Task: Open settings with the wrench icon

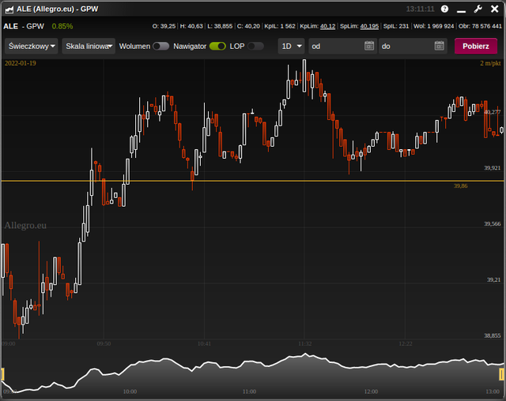Action: 478,9
